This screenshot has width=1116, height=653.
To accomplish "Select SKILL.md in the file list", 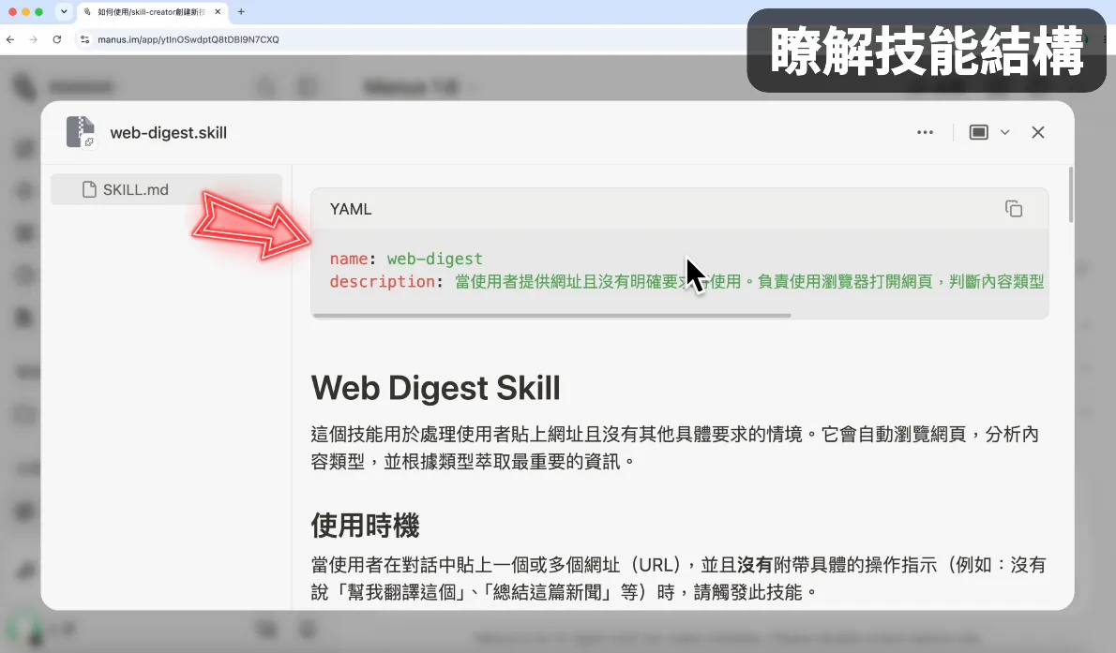I will [x=167, y=189].
